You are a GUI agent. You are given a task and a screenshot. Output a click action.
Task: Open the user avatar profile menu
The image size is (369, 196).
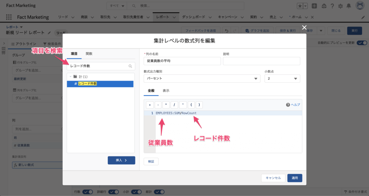pyautogui.click(x=360, y=6)
